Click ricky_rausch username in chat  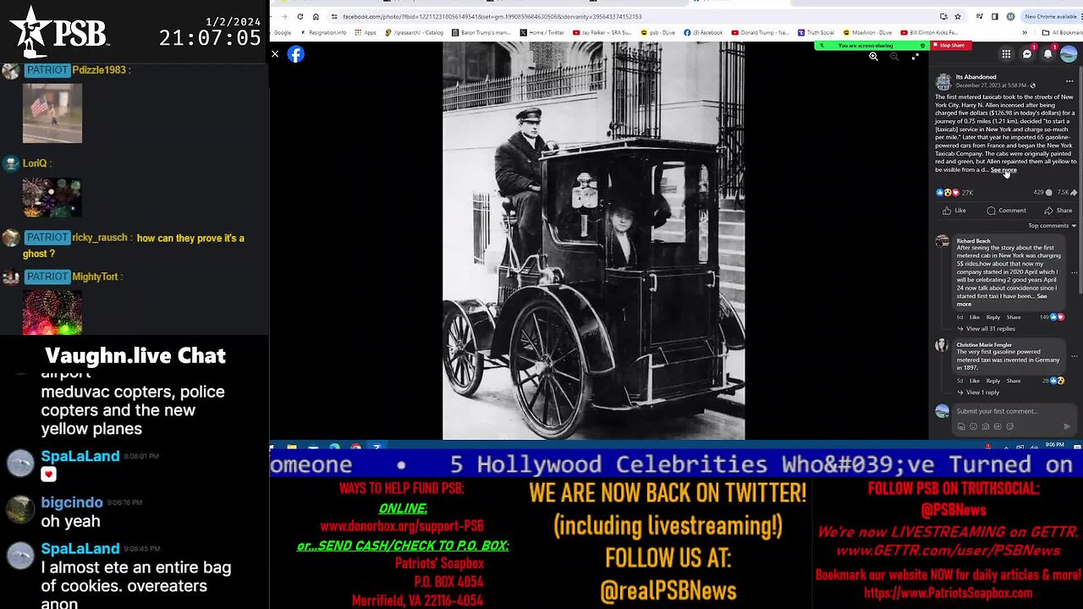coord(101,239)
